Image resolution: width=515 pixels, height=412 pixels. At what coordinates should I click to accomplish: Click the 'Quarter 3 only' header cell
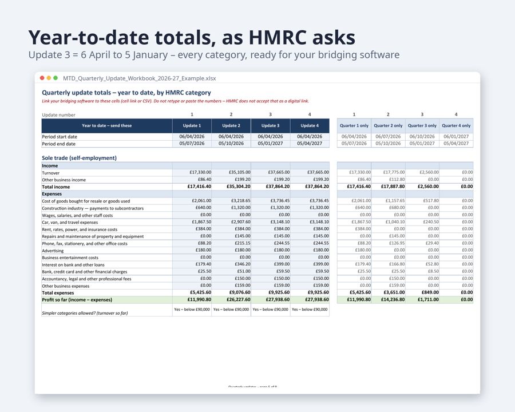tap(422, 125)
